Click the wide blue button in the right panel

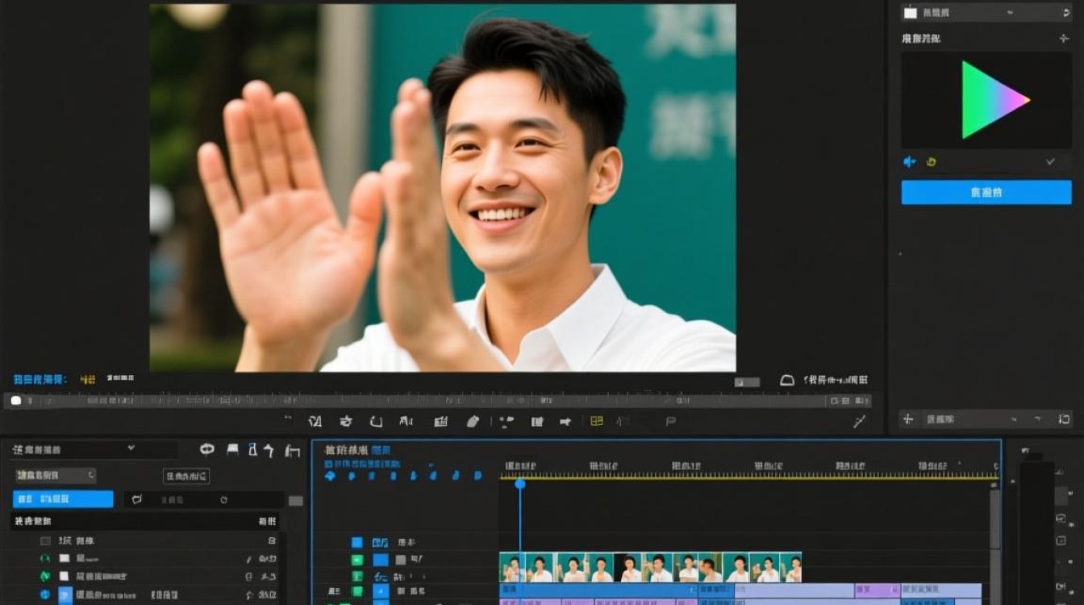(x=986, y=193)
